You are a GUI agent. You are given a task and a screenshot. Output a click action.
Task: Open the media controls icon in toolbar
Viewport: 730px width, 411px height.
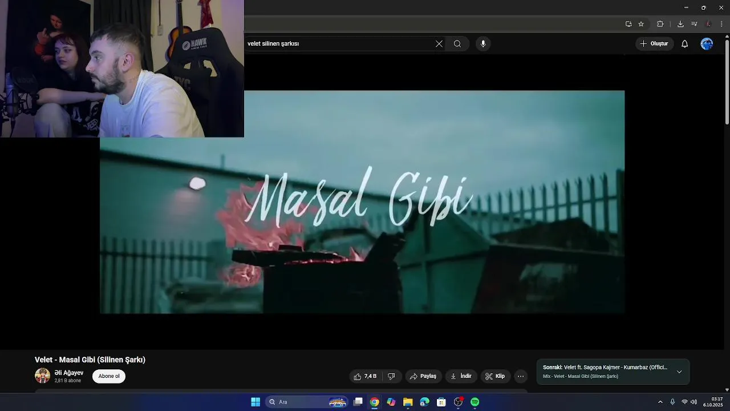[694, 24]
